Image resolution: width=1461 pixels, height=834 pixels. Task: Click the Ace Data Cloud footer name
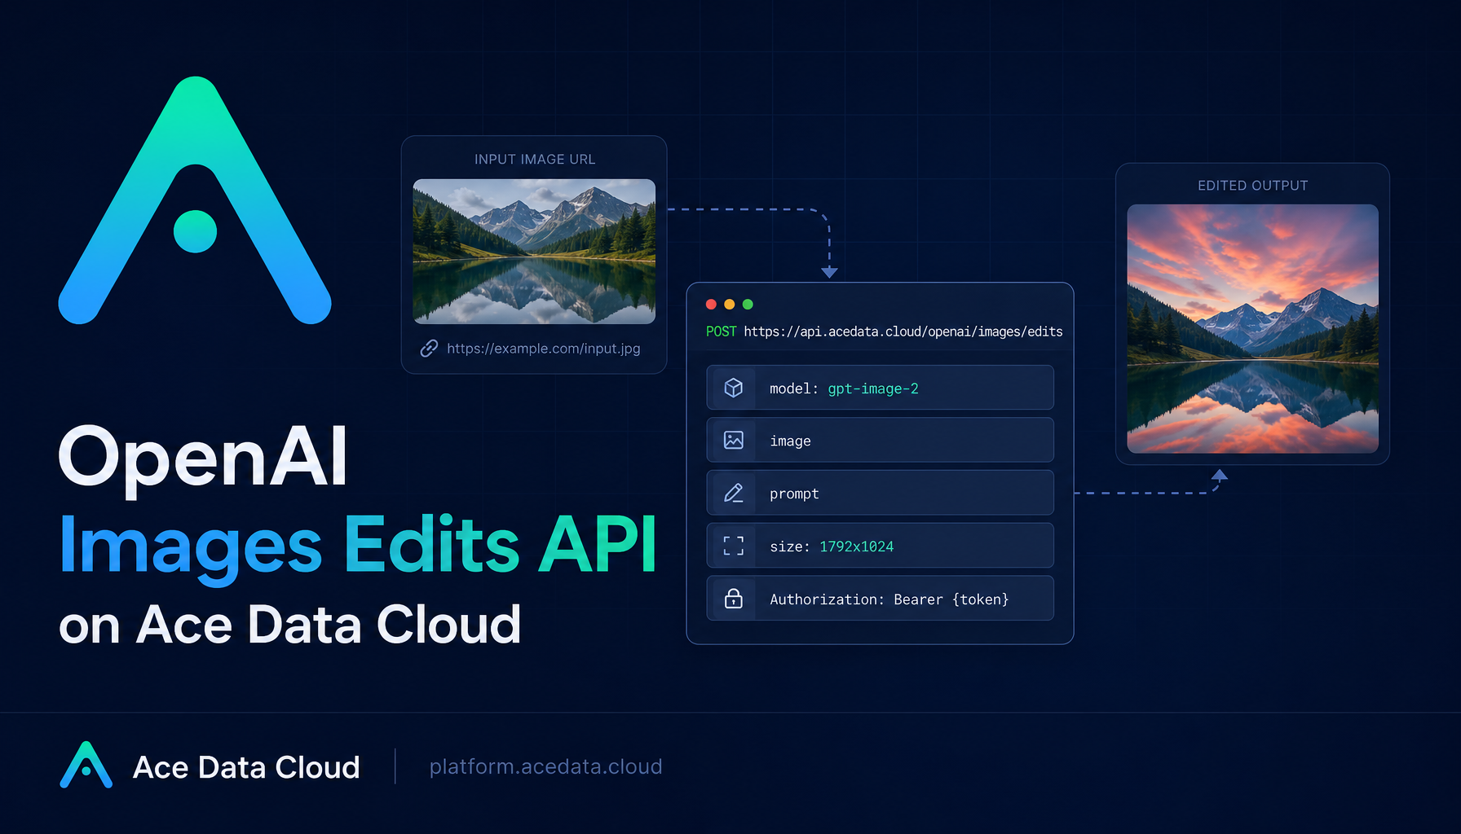(246, 767)
